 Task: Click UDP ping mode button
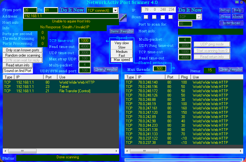212,44
